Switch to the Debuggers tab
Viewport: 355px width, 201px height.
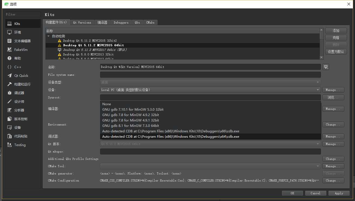(x=121, y=22)
